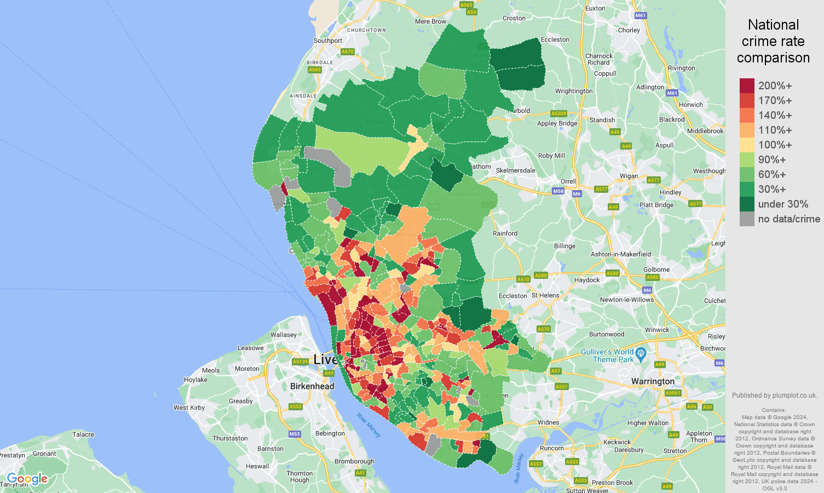Image resolution: width=824 pixels, height=493 pixels.
Task: Click the Southport town label
Action: (x=328, y=41)
